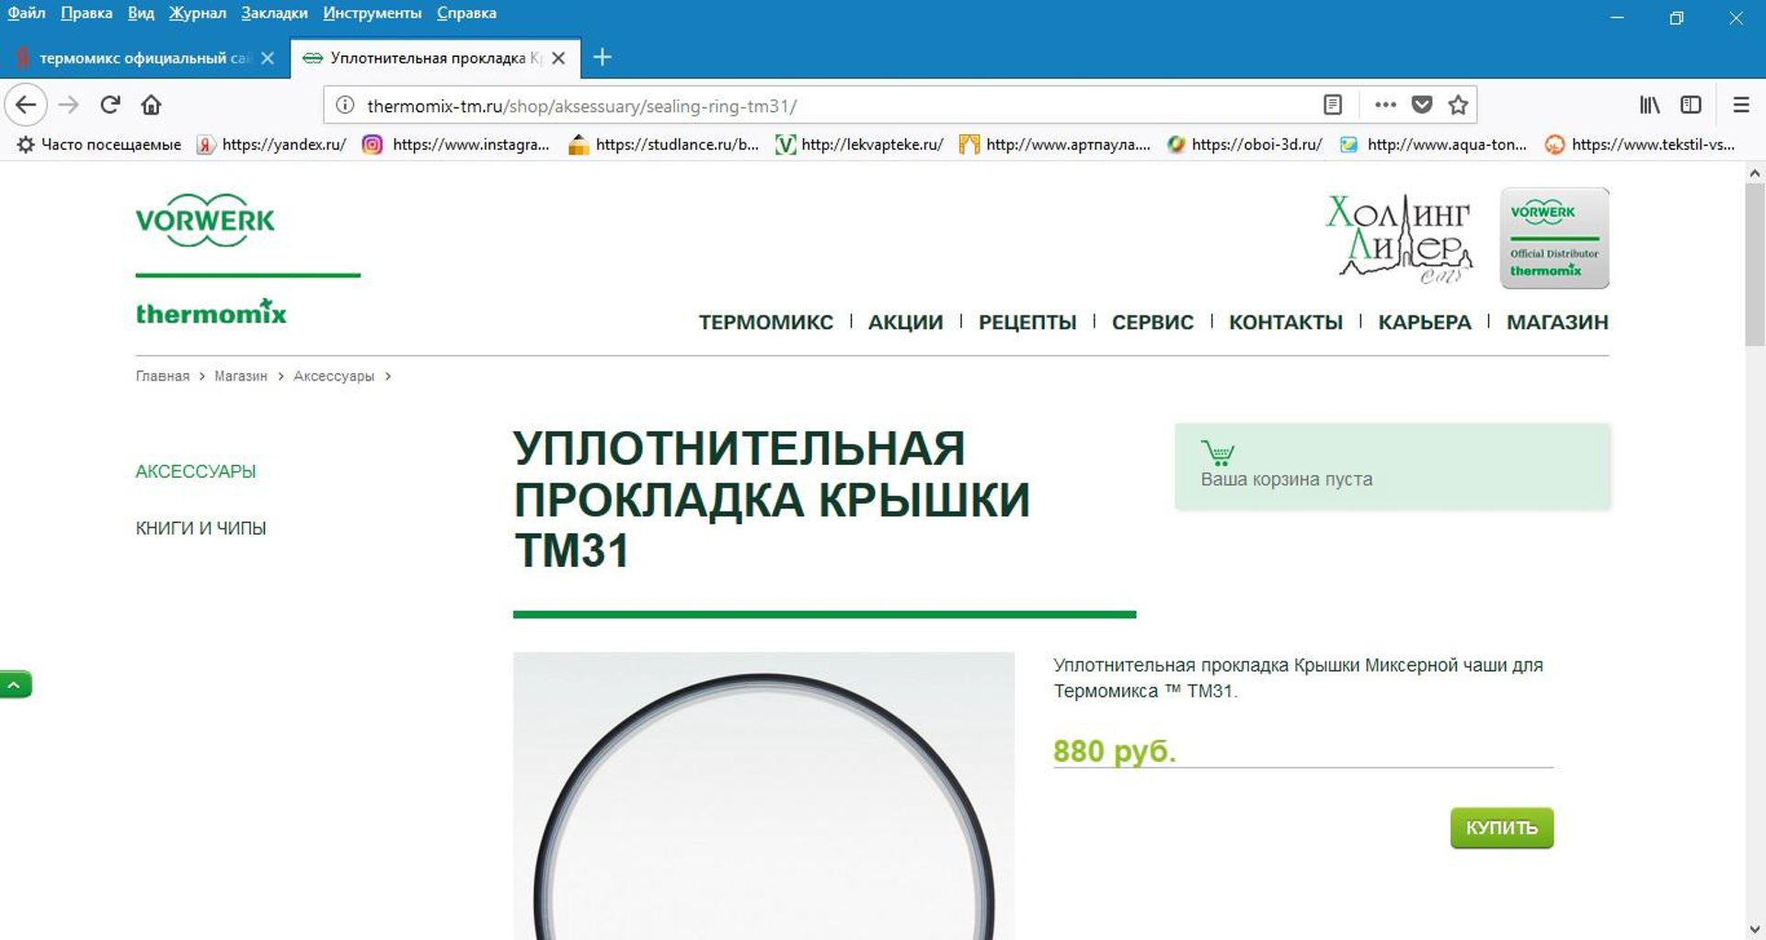
Task: Click the page vertical scrollbar thumb
Action: click(1754, 265)
